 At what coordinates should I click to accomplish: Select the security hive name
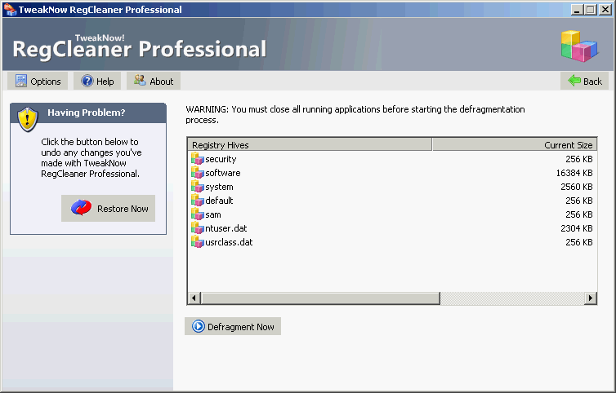[x=221, y=159]
